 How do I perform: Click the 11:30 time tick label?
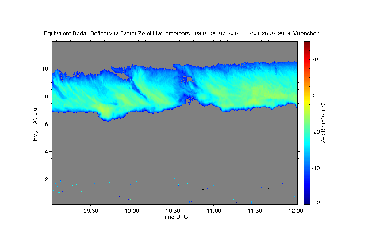pyautogui.click(x=255, y=211)
